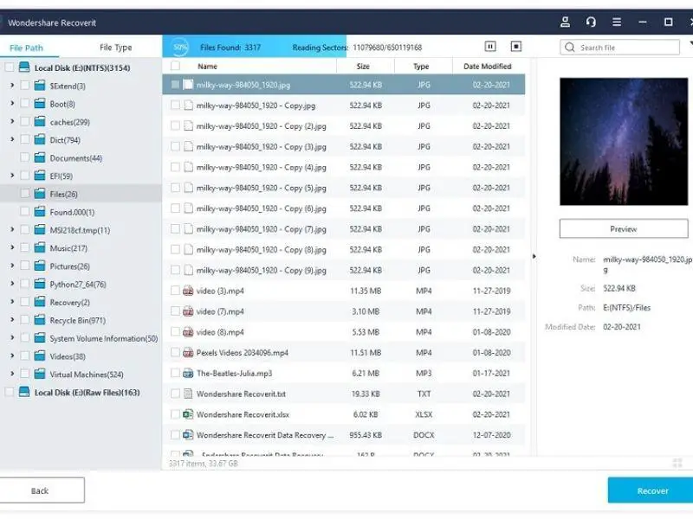
Task: Select milky-way-984050_1920 - Copy (9).jpg row
Action: pos(344,270)
